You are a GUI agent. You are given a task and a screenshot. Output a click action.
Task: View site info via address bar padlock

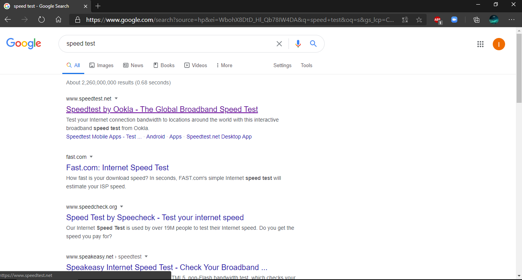78,20
